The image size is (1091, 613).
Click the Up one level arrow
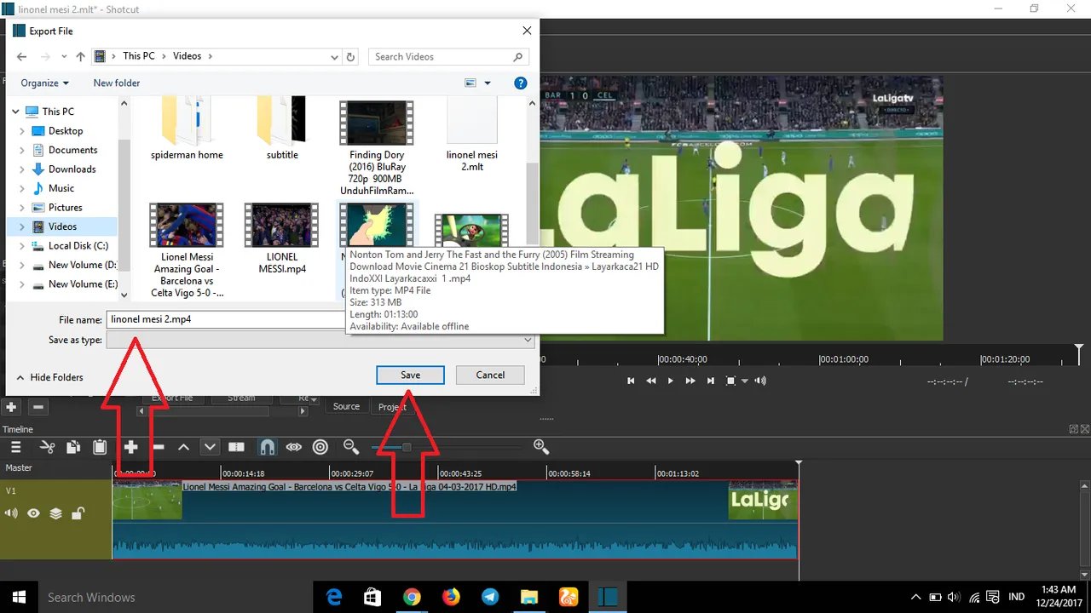(x=80, y=57)
